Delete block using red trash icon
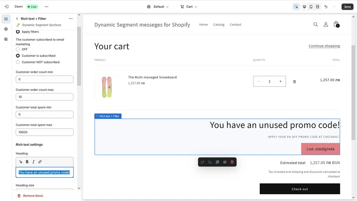Image resolution: width=357 pixels, height=201 pixels. (x=232, y=162)
